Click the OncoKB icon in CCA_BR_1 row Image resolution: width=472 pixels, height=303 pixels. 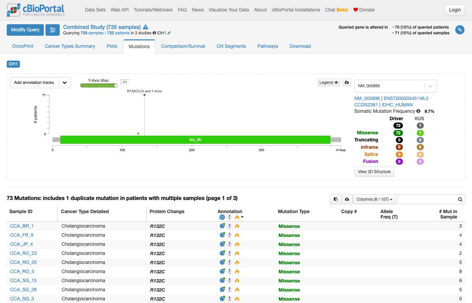click(222, 226)
